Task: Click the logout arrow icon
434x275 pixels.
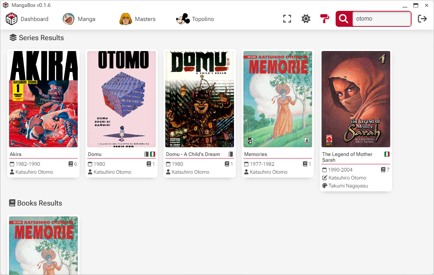Action: coord(422,19)
